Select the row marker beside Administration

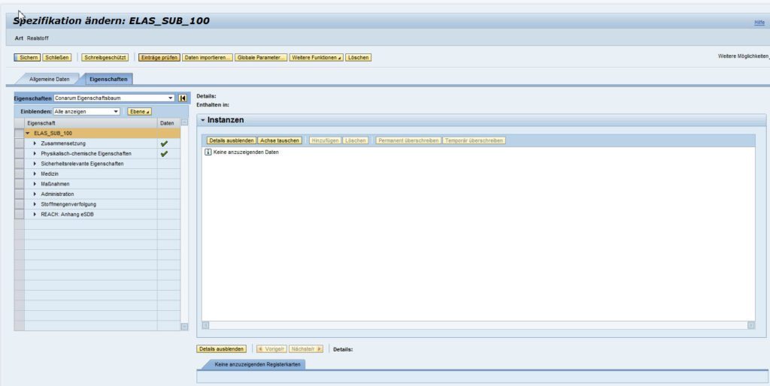(19, 195)
